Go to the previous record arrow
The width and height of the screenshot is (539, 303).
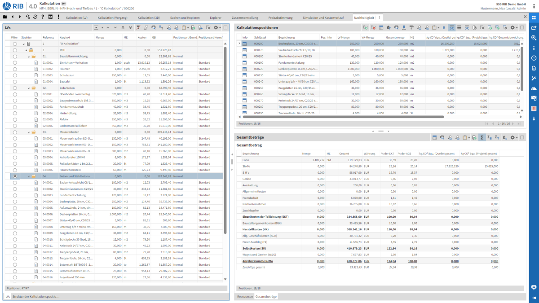click(12, 17)
